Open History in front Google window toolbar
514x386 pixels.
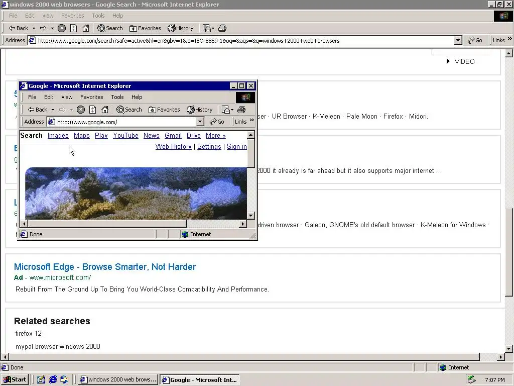point(200,110)
